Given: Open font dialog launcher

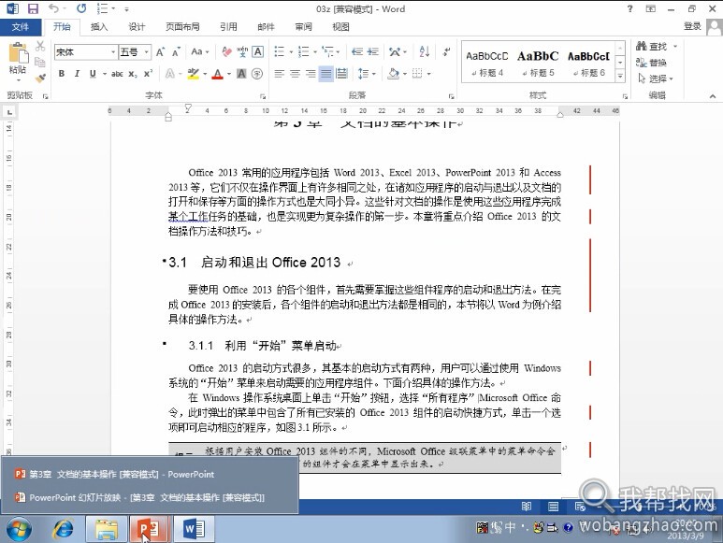Looking at the screenshot, I should tap(263, 96).
